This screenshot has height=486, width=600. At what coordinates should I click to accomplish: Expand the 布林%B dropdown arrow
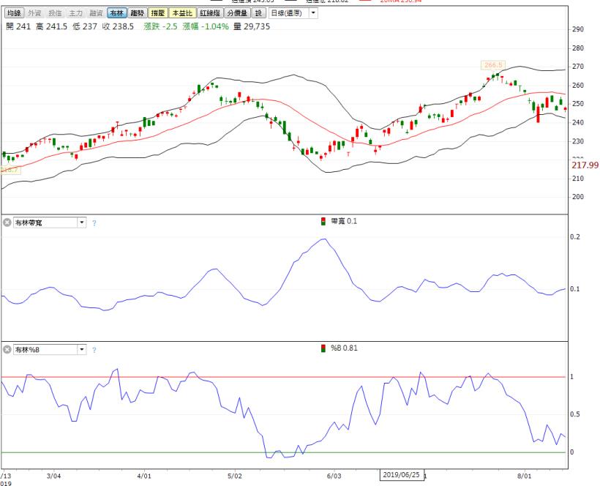point(82,349)
